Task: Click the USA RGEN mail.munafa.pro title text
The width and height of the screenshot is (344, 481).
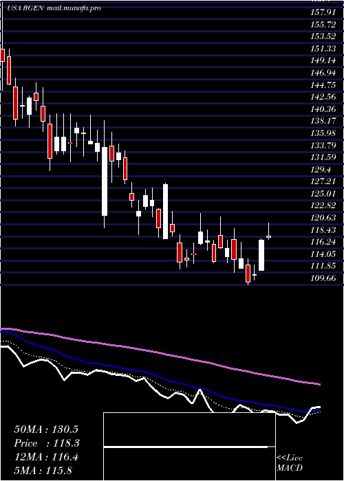Action: click(54, 8)
